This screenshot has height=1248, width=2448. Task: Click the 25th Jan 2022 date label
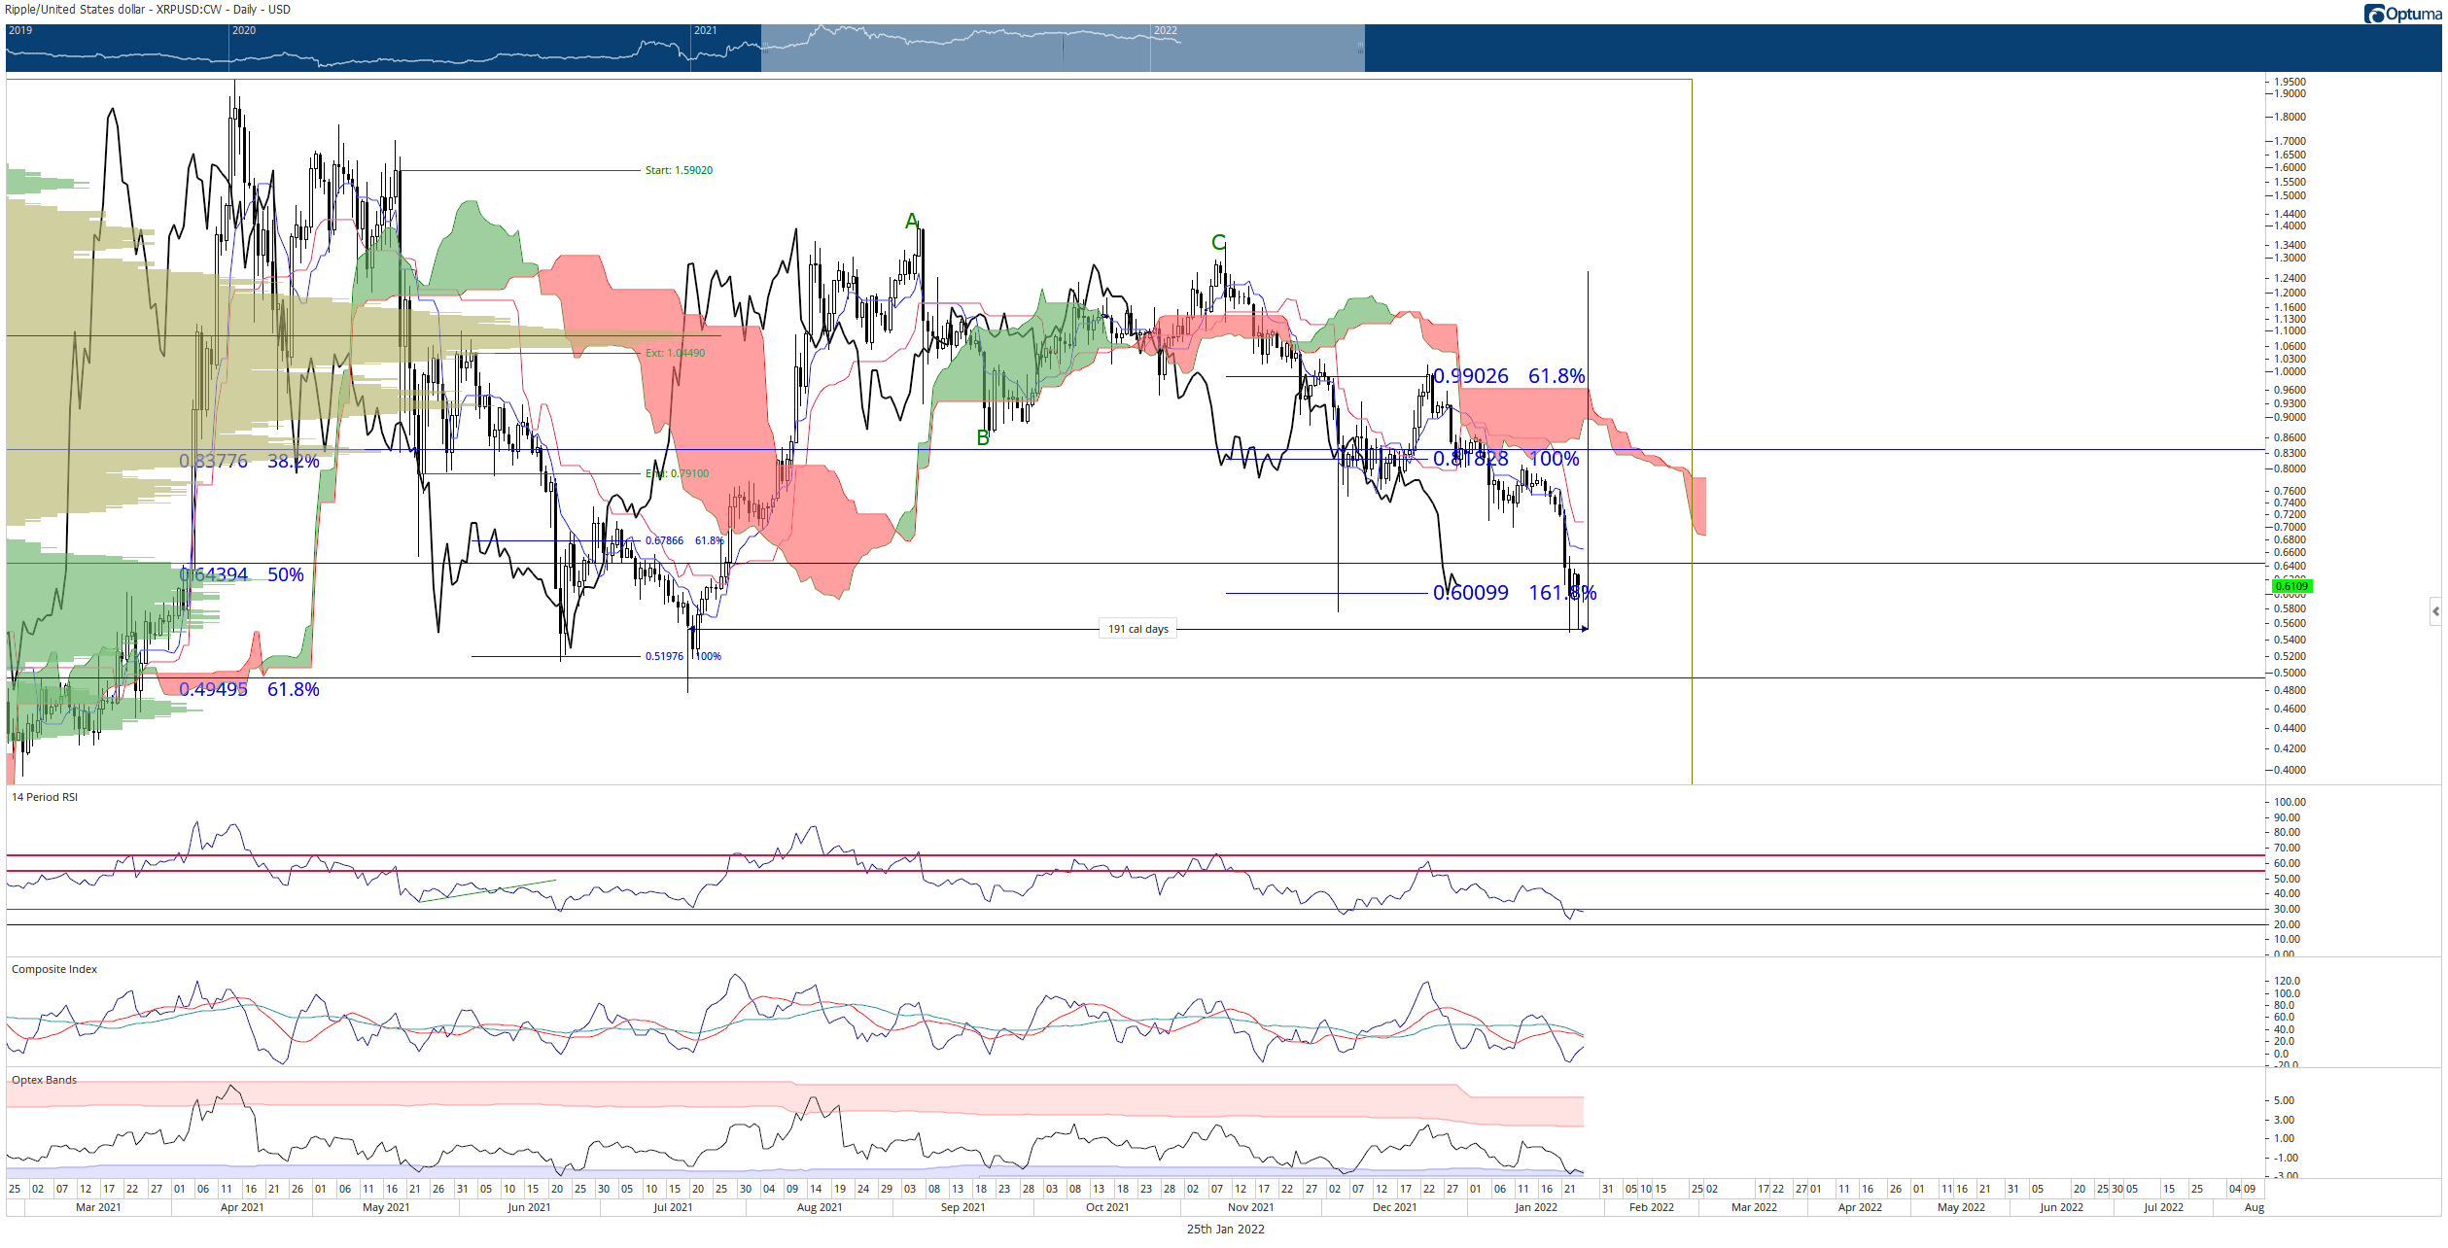pyautogui.click(x=1225, y=1230)
